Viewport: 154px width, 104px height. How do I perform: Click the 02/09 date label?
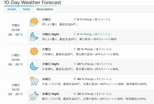[x=16, y=60]
